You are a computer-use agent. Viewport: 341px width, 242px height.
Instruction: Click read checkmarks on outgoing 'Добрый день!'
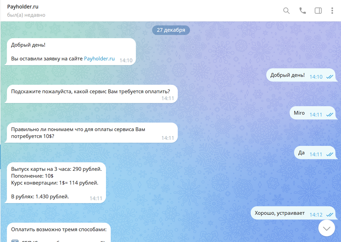coord(330,77)
